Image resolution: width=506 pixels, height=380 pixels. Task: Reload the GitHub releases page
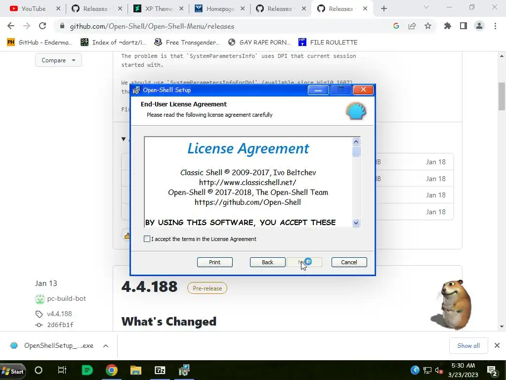(42, 26)
